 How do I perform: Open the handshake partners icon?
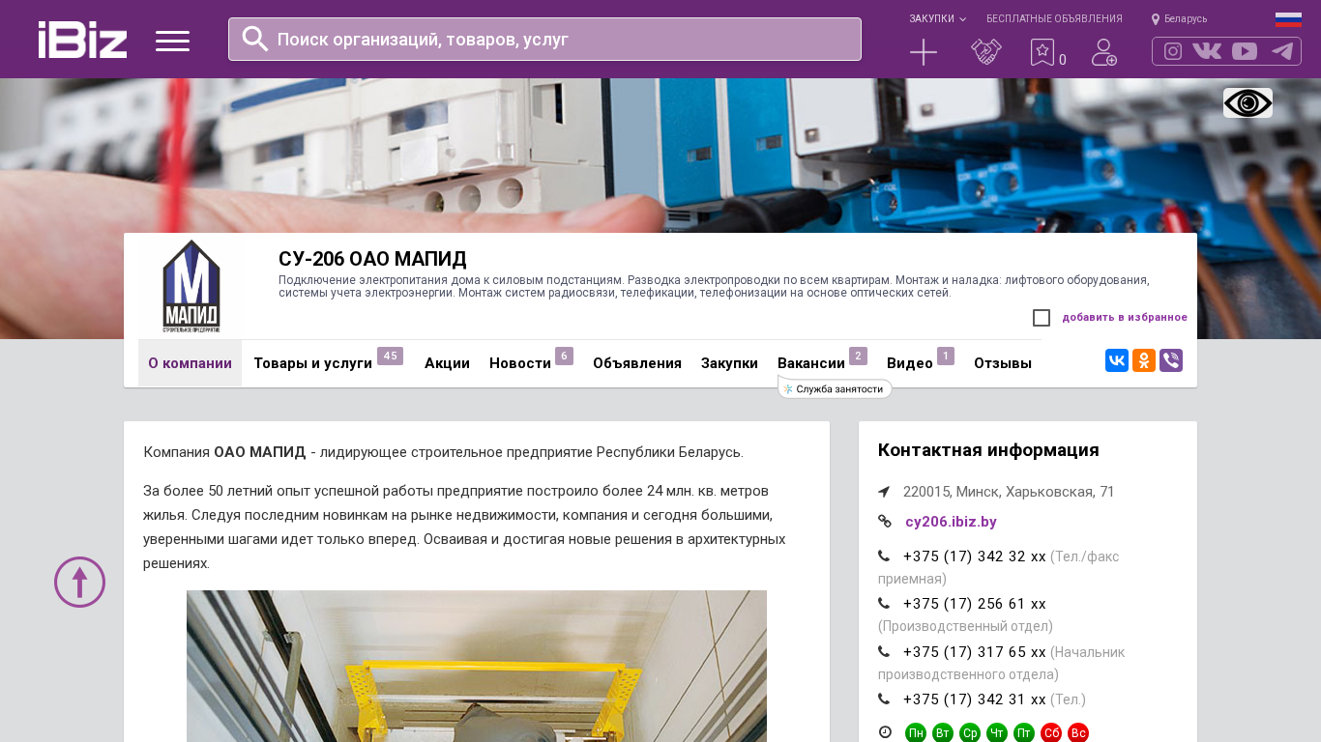(986, 52)
